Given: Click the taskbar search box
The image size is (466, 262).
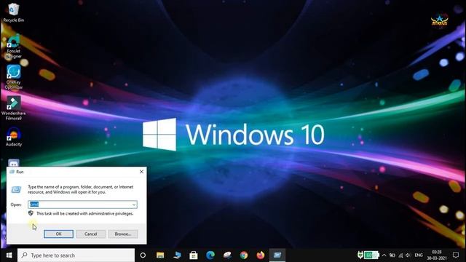Looking at the screenshot, I should (76, 255).
